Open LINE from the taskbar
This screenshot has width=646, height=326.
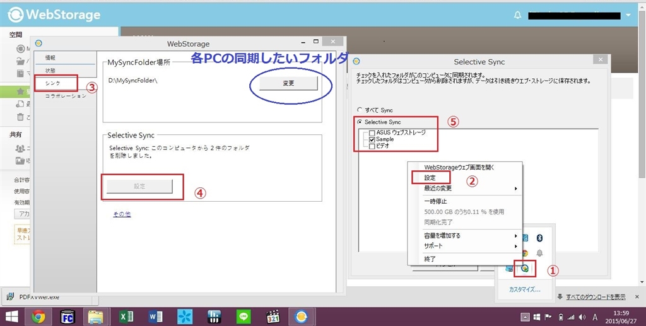(244, 317)
